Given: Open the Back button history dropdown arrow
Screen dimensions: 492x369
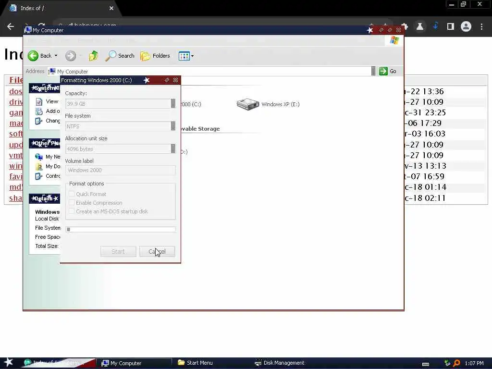Looking at the screenshot, I should tap(56, 56).
